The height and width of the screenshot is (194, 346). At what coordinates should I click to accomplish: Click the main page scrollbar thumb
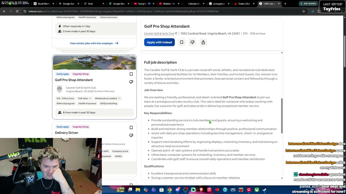coord(344,51)
